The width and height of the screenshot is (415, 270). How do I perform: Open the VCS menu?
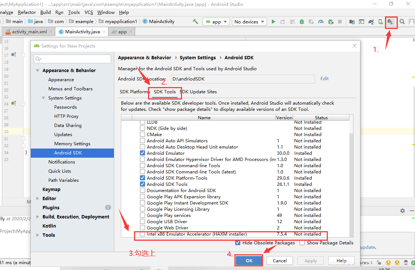pos(89,12)
